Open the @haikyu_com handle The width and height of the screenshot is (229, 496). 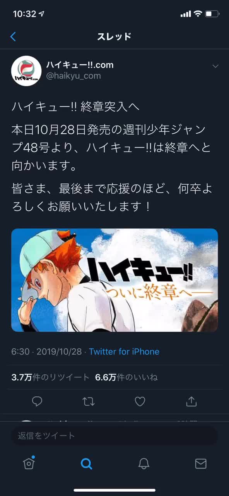73,76
